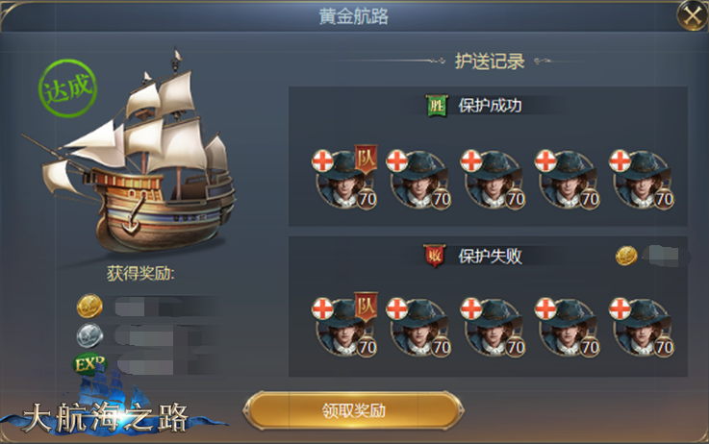
Task: Select first captain avatar in 保护失败 row
Action: (344, 328)
